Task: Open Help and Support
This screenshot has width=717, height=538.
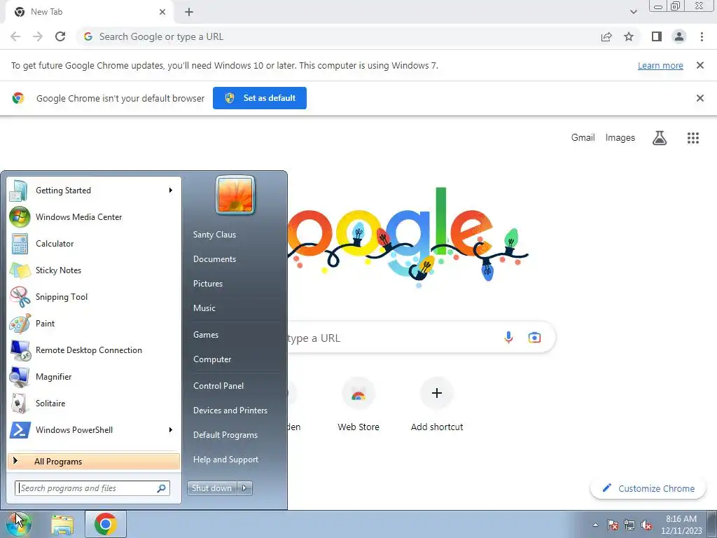Action: coord(226,460)
